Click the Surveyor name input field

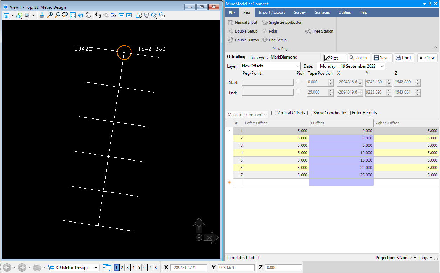(x=295, y=57)
